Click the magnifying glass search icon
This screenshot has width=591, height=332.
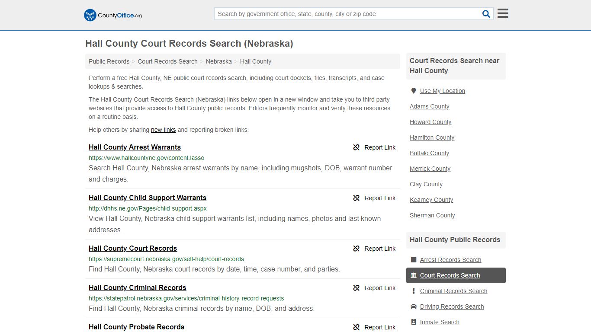(x=486, y=14)
